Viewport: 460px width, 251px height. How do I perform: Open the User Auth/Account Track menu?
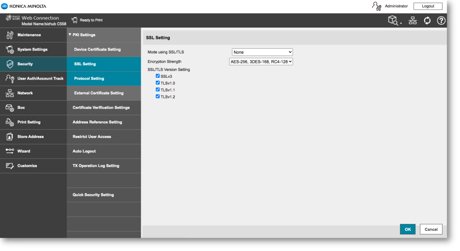[x=34, y=79]
